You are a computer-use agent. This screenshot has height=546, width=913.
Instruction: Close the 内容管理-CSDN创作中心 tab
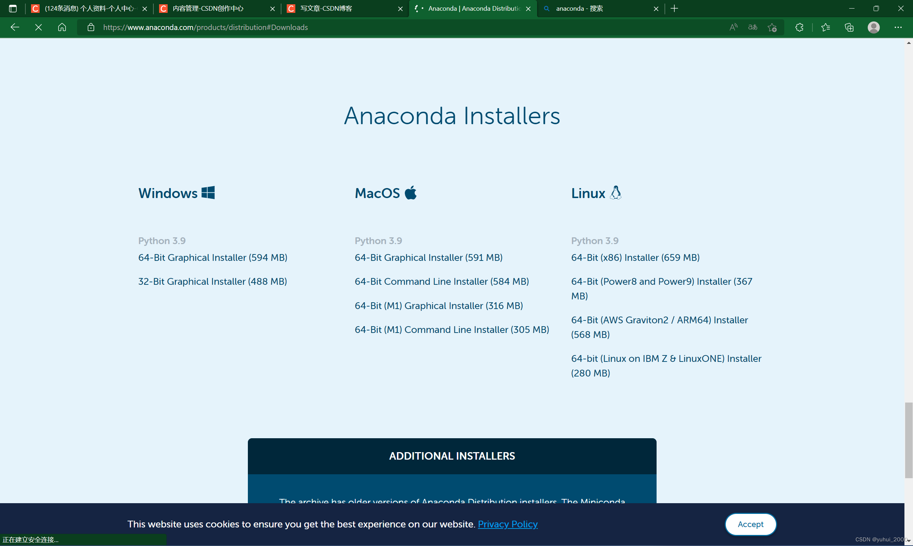pyautogui.click(x=272, y=9)
